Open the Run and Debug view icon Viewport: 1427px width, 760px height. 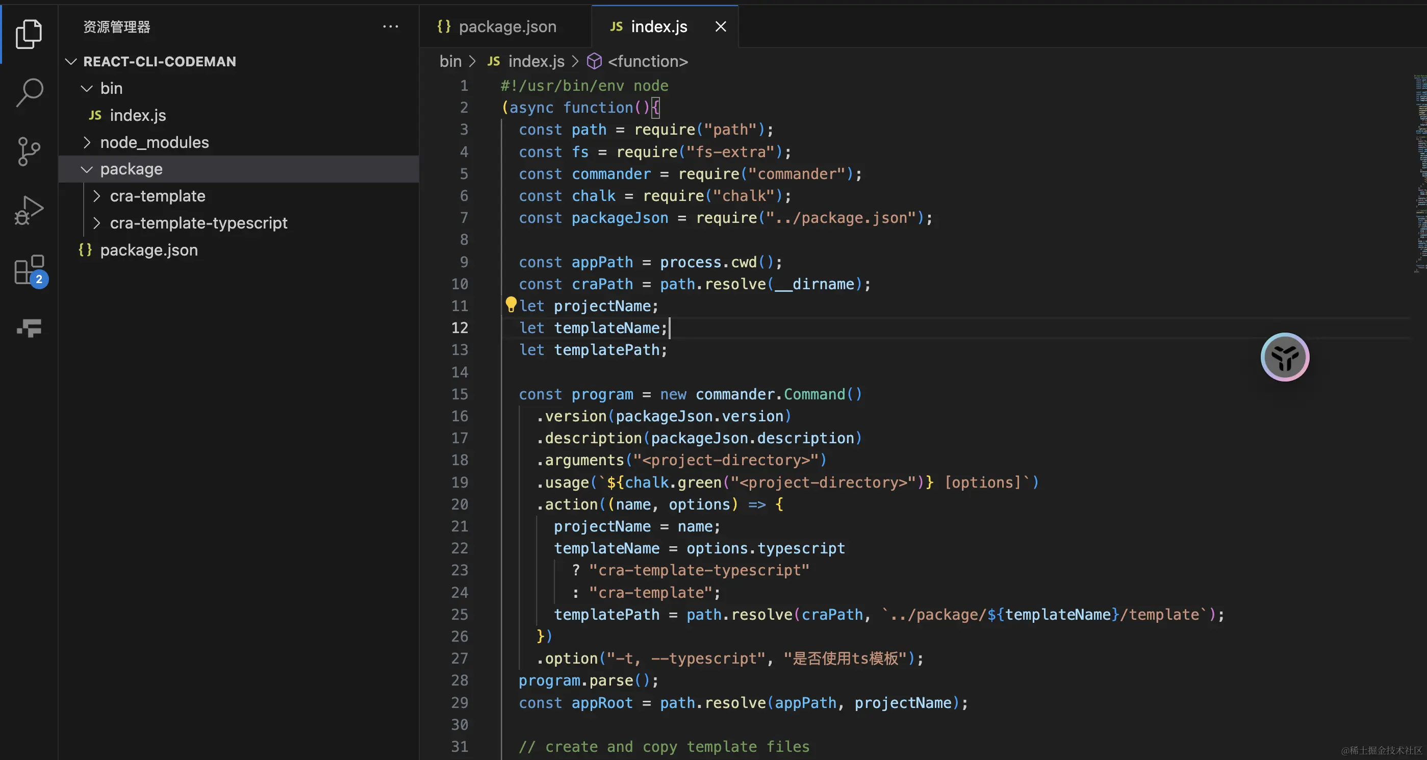point(29,211)
